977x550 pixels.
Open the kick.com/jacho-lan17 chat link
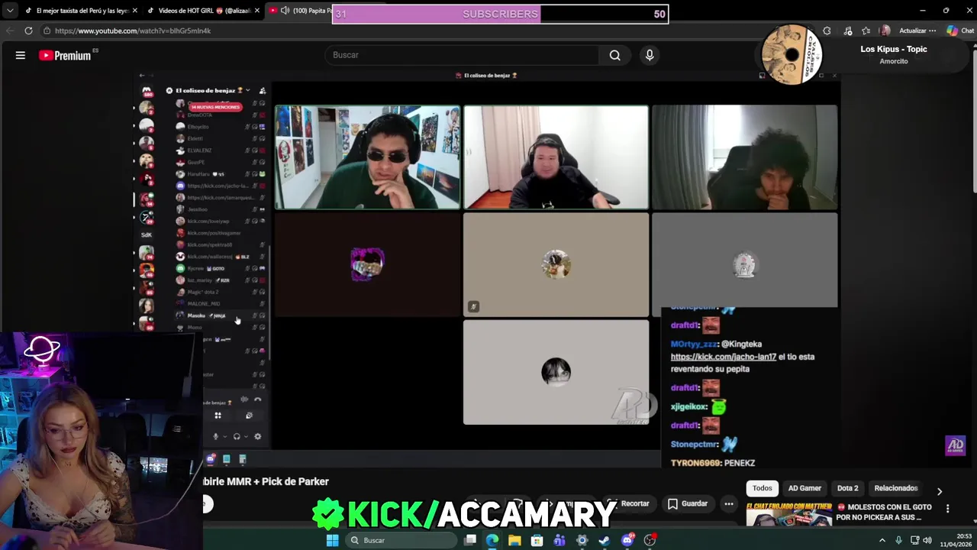click(x=723, y=357)
